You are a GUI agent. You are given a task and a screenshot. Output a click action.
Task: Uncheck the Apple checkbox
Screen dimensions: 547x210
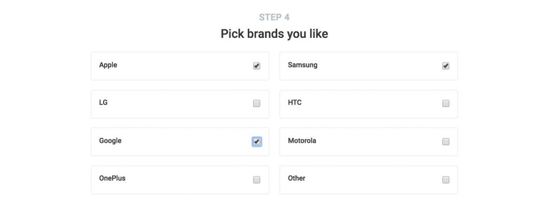[256, 66]
